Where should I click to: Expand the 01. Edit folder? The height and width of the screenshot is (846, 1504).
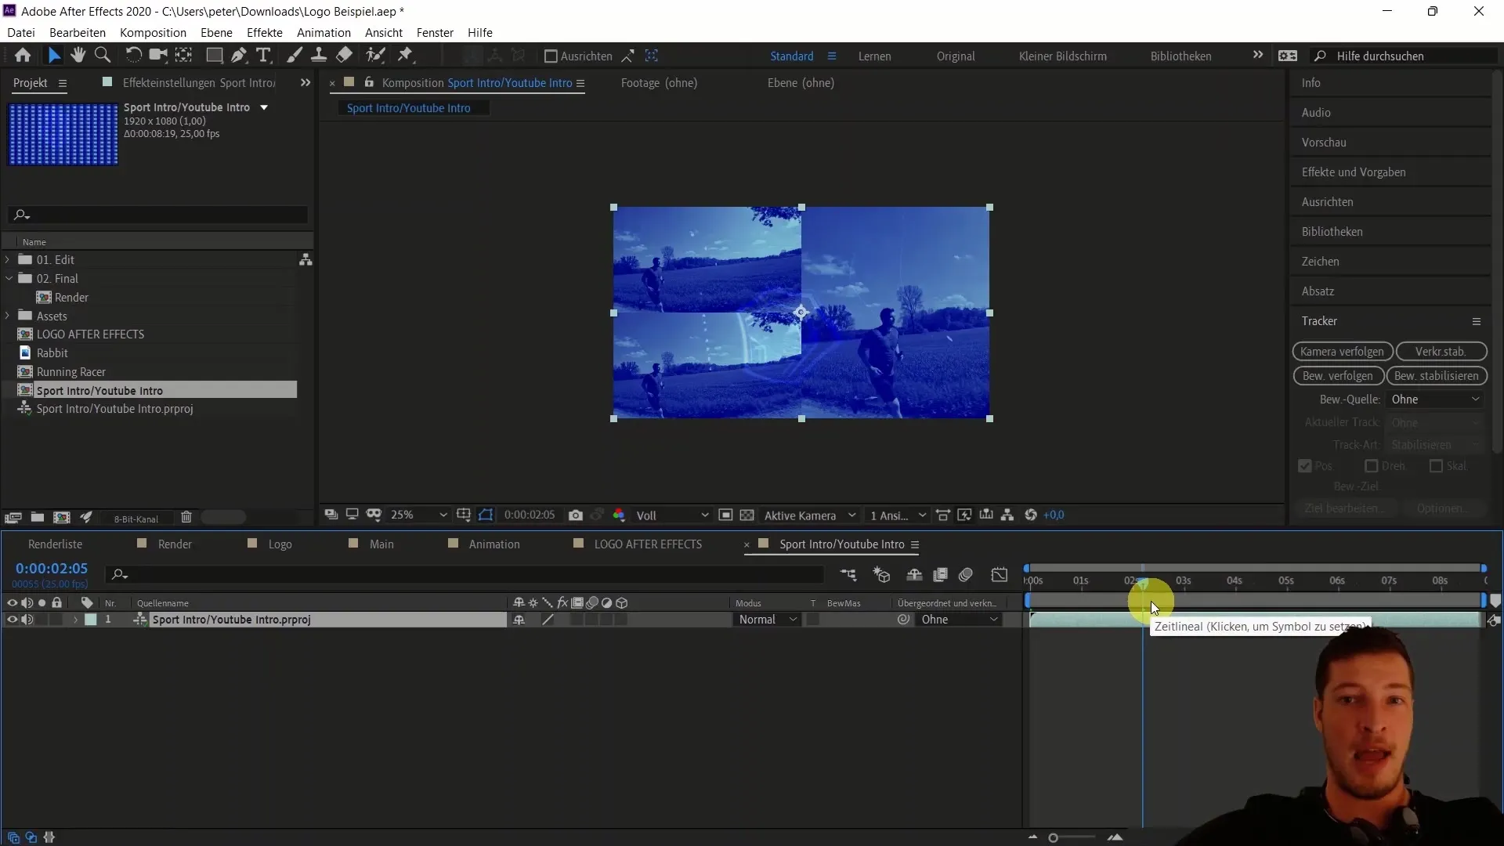click(8, 259)
